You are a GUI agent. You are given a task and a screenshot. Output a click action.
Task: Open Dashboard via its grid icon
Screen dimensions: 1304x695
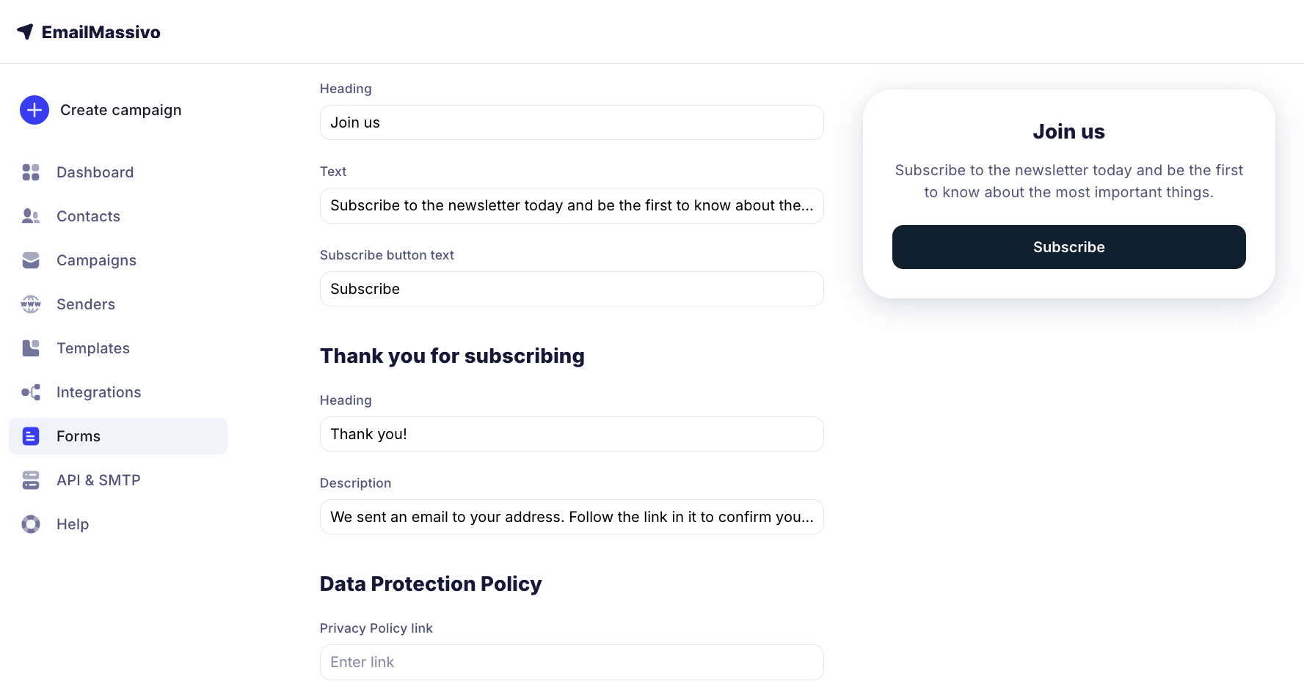(31, 172)
